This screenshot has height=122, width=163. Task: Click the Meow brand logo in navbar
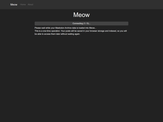point(14,5)
